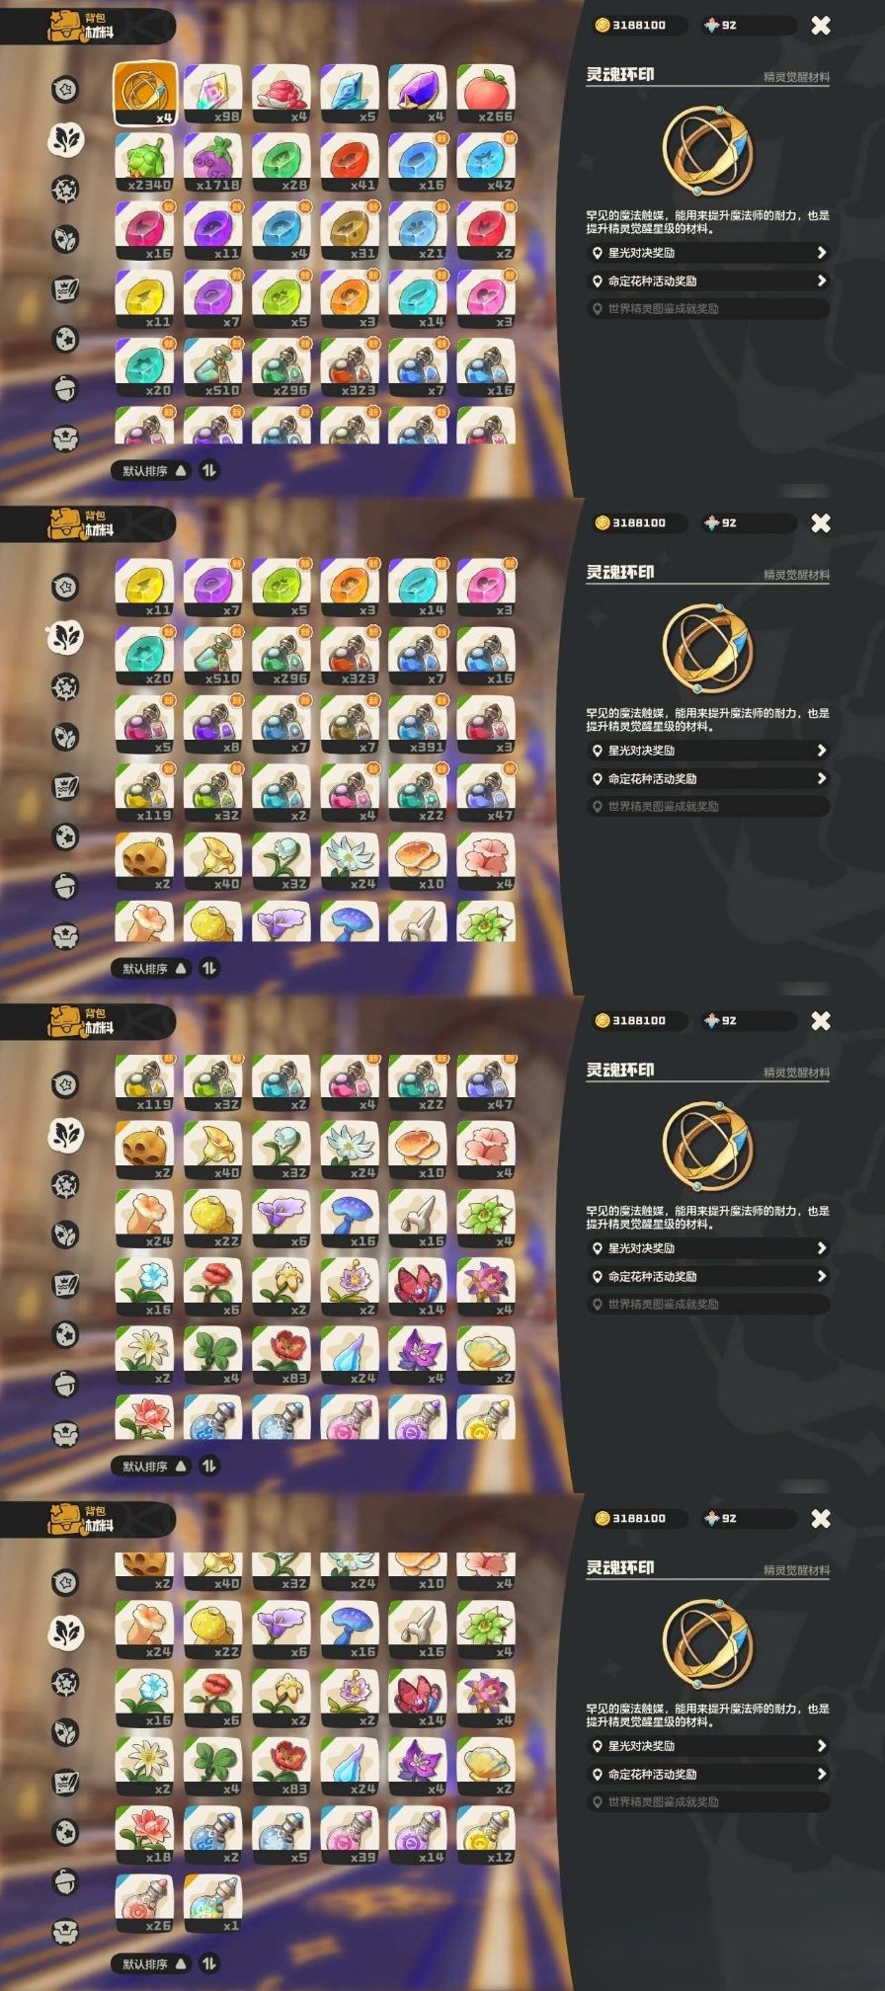
Task: Switch to the leaf materials sidebar tab
Action: point(66,138)
